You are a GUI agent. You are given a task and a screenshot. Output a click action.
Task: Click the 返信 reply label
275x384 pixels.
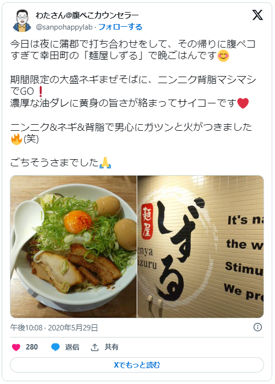click(72, 347)
